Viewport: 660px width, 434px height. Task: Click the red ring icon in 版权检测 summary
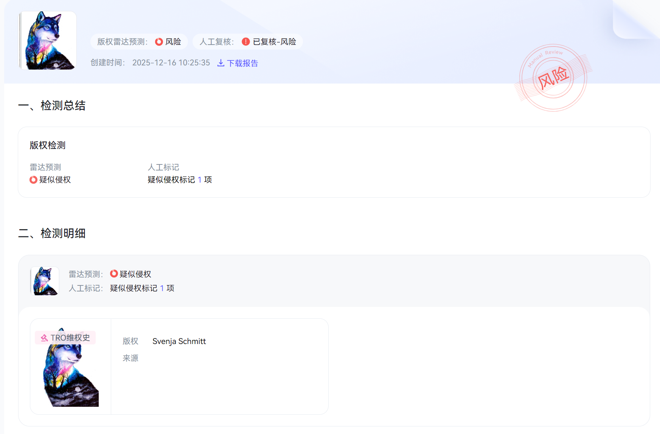tap(33, 180)
